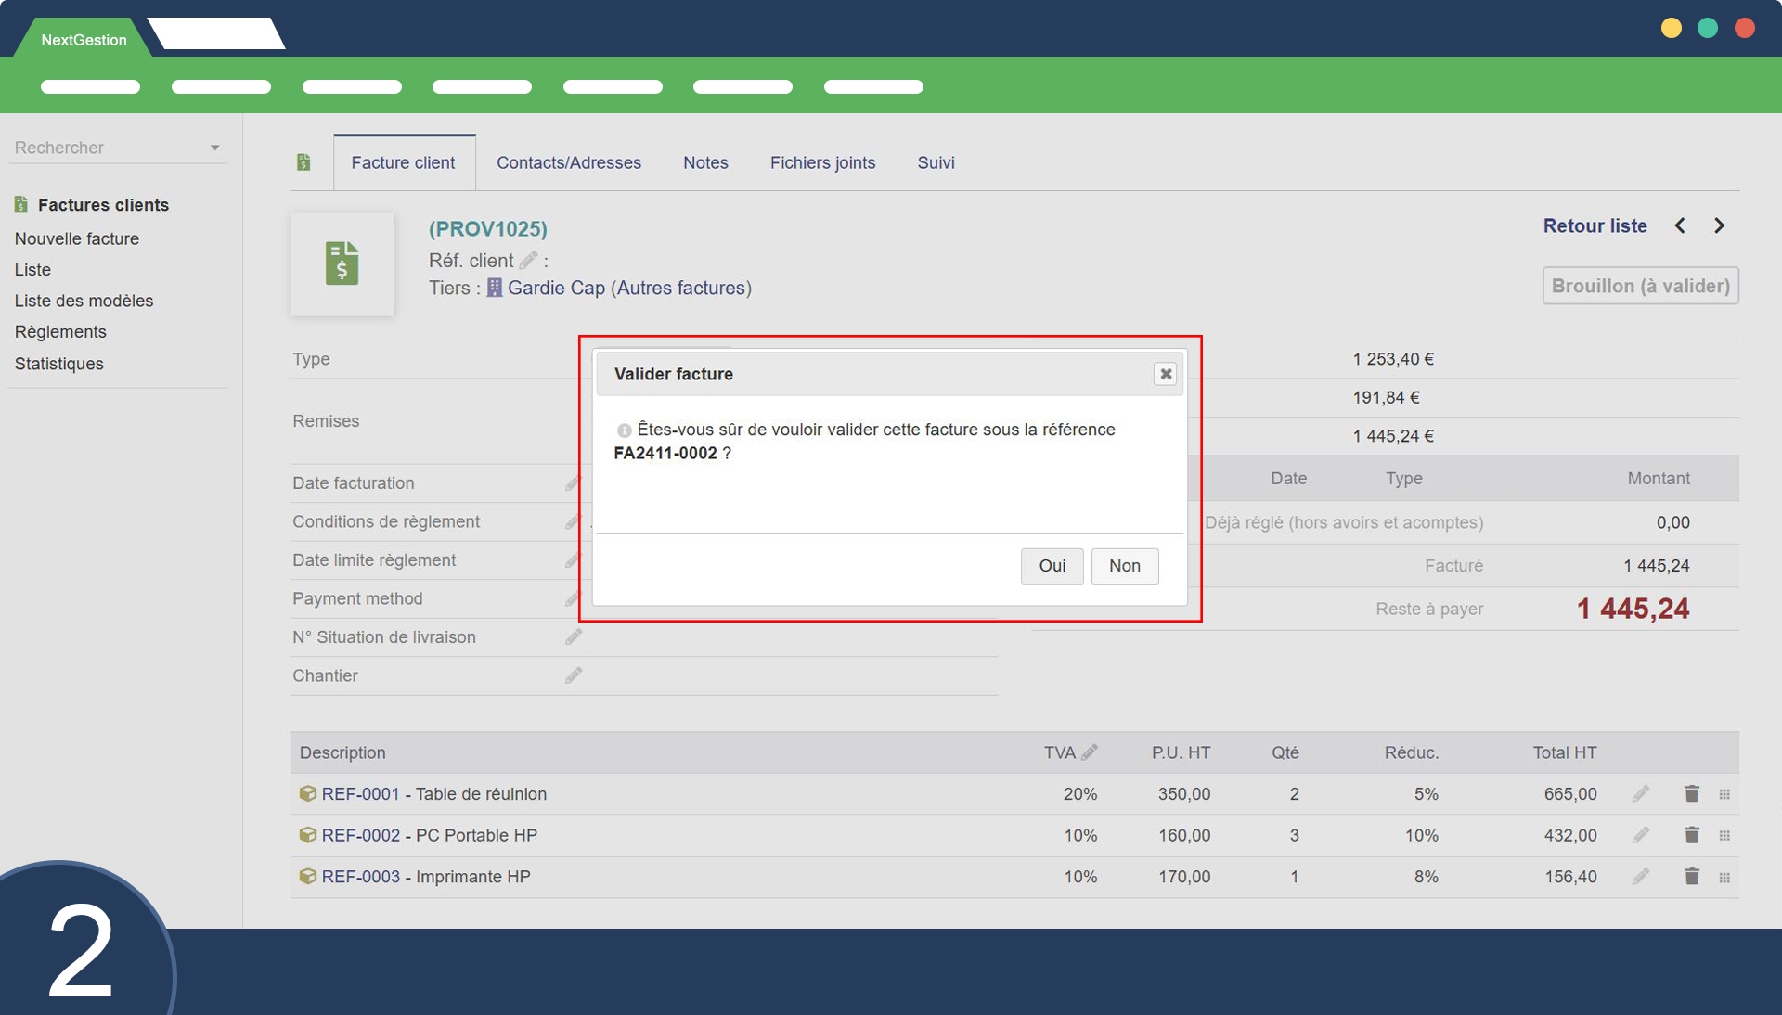This screenshot has width=1782, height=1015.
Task: Edit the TVA column pencil icon
Action: pos(1090,752)
